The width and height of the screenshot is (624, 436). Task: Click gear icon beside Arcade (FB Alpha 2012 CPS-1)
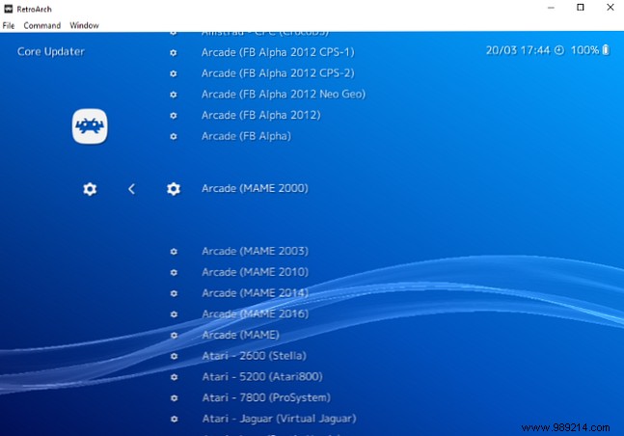pos(174,52)
